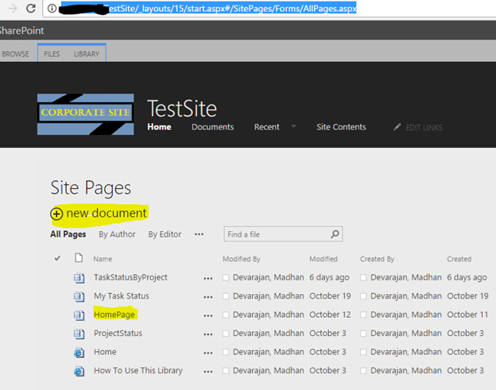496x390 pixels.
Task: Open more views ellipsis next to By Editor
Action: pyautogui.click(x=199, y=234)
